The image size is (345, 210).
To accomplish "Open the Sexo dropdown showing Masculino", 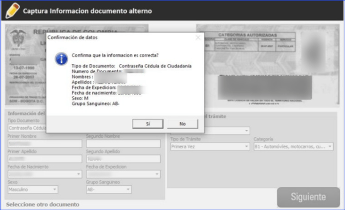I will (x=33, y=189).
